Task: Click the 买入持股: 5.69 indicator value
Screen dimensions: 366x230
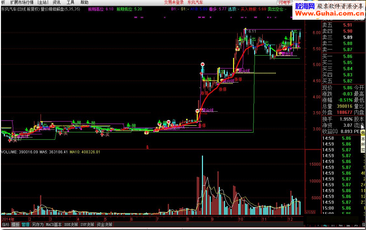Action: pos(253,9)
